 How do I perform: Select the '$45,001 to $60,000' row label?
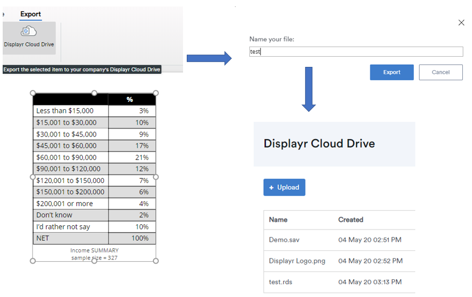click(x=66, y=146)
